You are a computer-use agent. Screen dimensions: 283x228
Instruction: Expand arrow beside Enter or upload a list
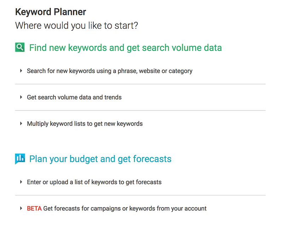tap(21, 182)
